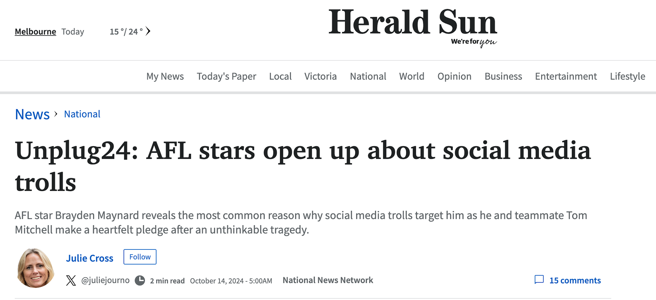Select National in the navigation bar
This screenshot has width=656, height=300.
pyautogui.click(x=368, y=76)
